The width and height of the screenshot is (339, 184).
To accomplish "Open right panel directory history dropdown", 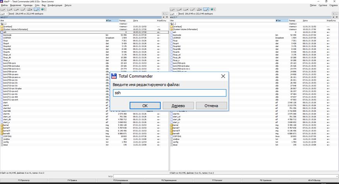I will pos(336,17).
